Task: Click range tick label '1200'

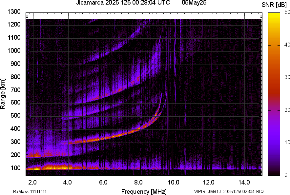Action: [x=14, y=24]
